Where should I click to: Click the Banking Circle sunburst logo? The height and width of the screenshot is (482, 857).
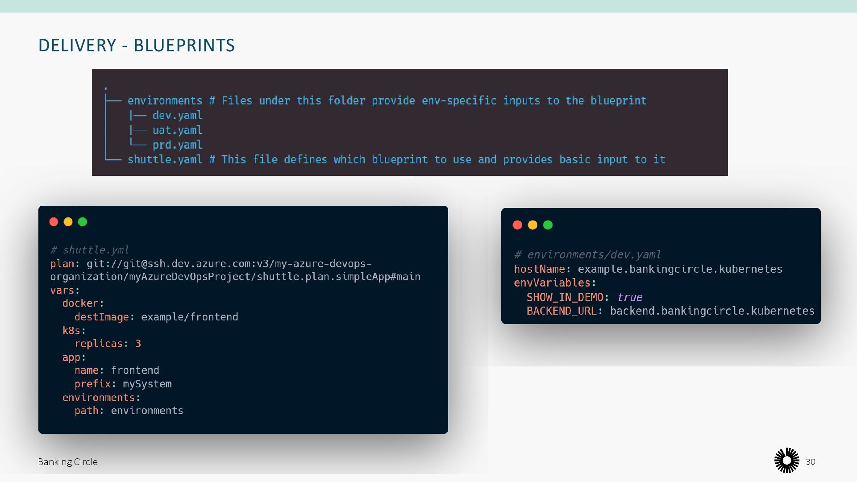click(x=786, y=461)
